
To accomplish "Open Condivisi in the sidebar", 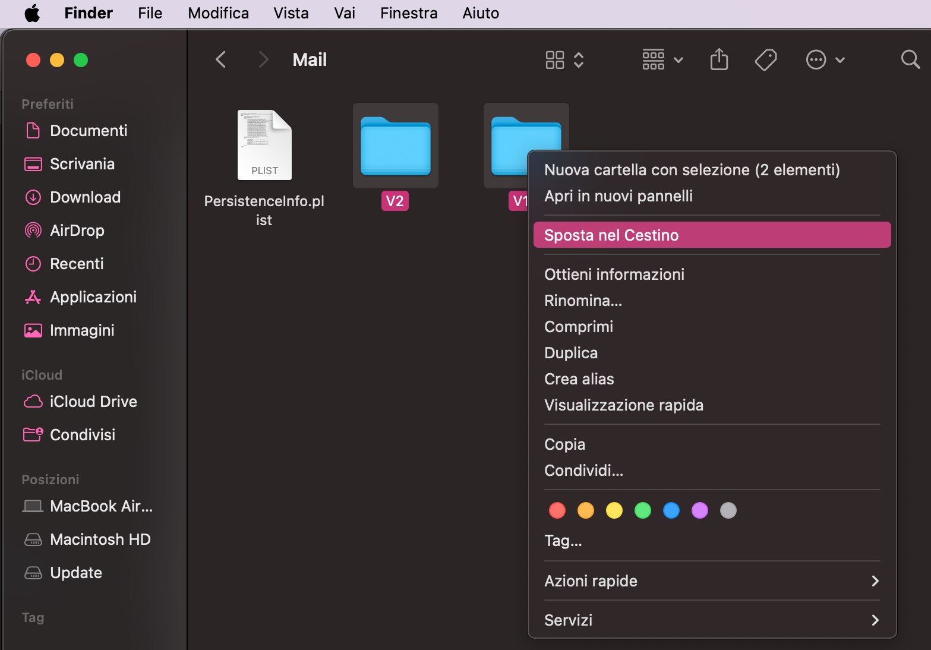I will click(x=83, y=435).
